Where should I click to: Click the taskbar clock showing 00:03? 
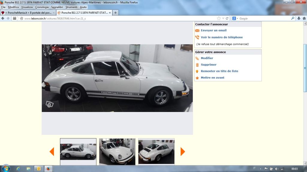(294, 169)
